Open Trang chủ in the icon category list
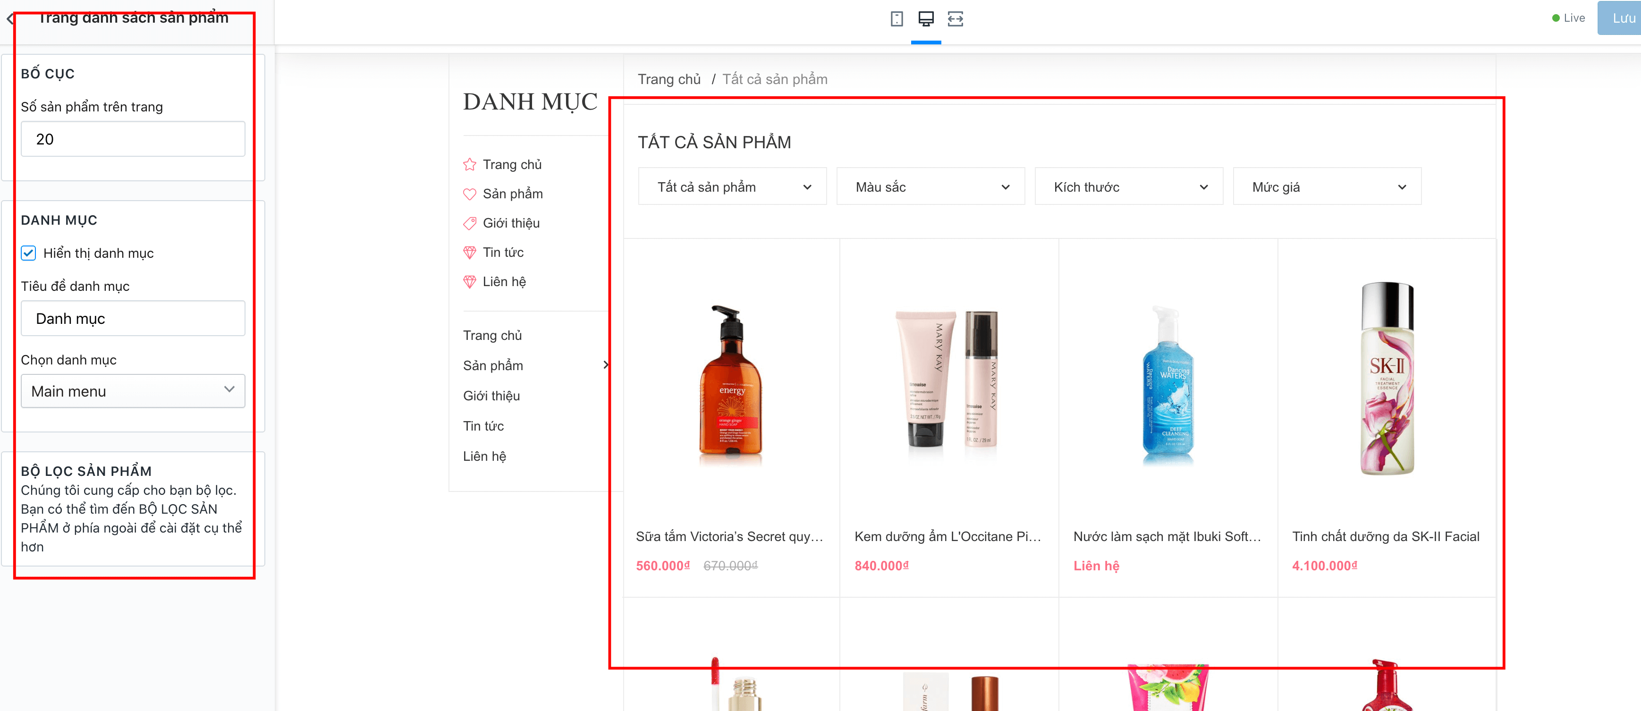The image size is (1641, 711). click(x=512, y=164)
